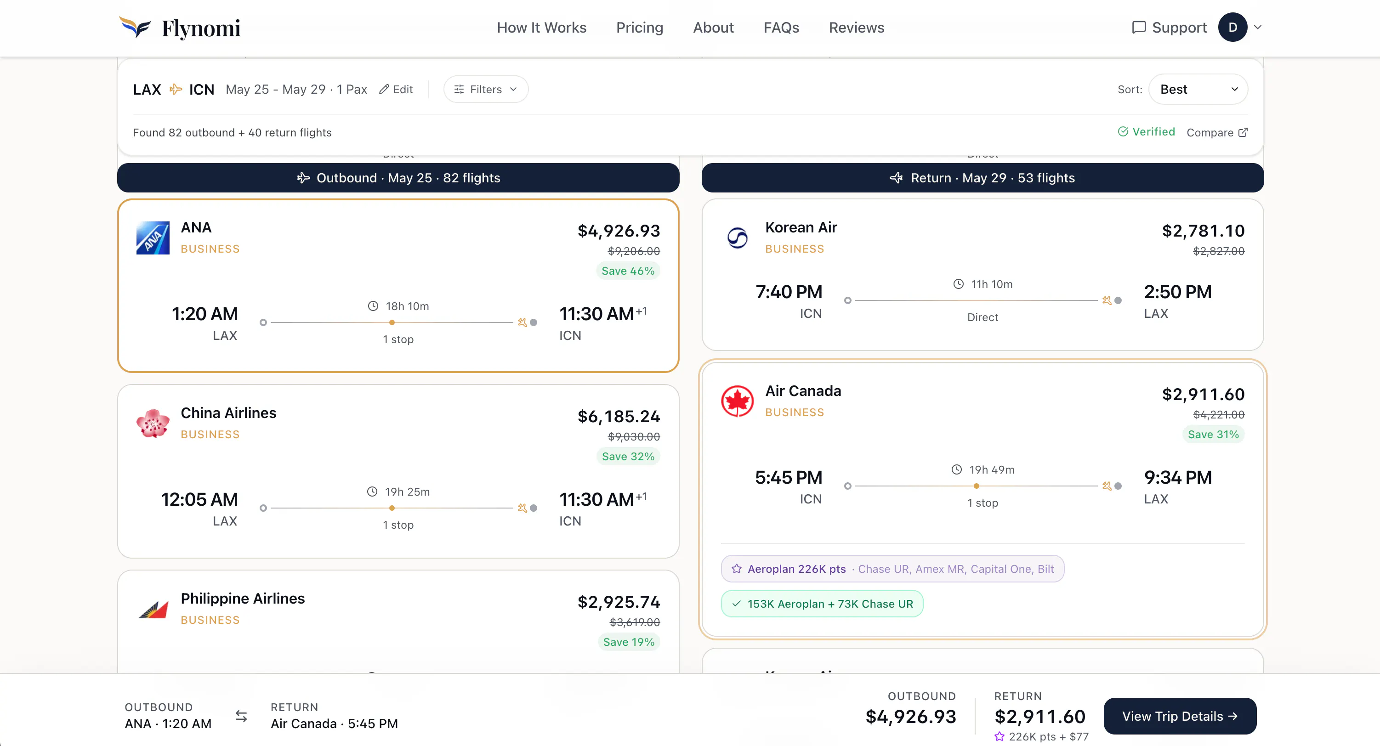The width and height of the screenshot is (1380, 746).
Task: Click the Korean Air logo
Action: (737, 238)
